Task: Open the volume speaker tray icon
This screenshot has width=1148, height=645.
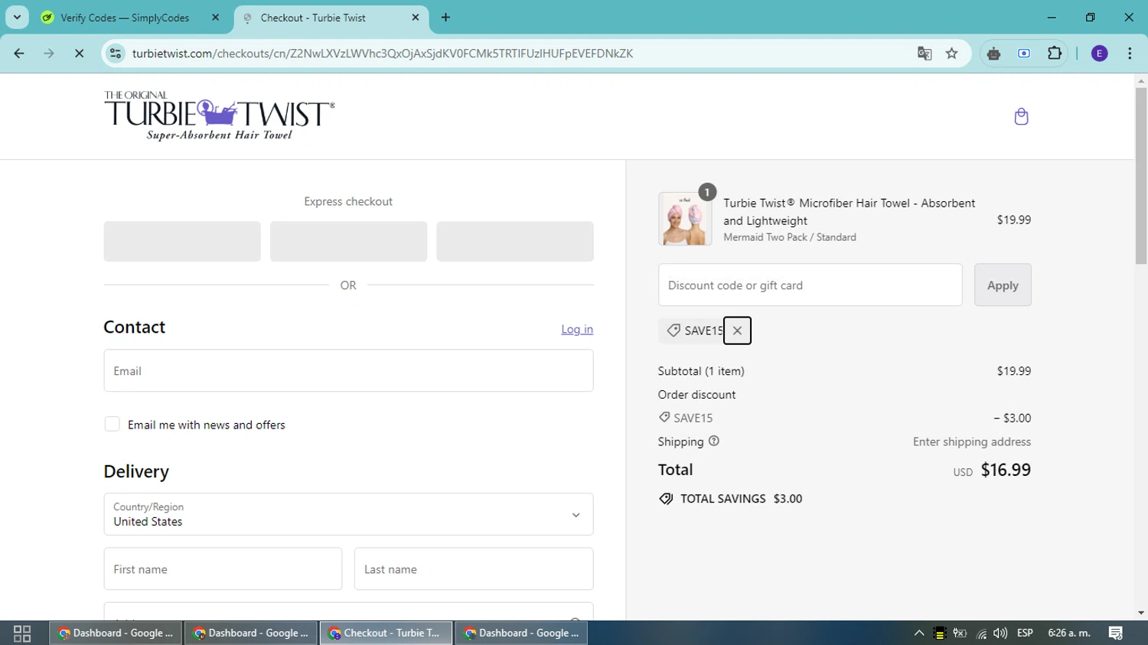Action: (x=1000, y=634)
